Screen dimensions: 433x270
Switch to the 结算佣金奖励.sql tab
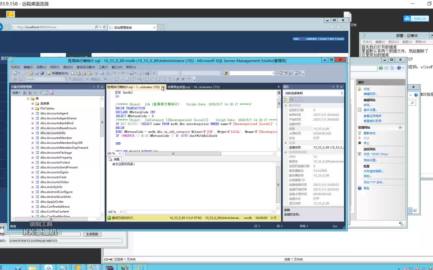pos(193,87)
